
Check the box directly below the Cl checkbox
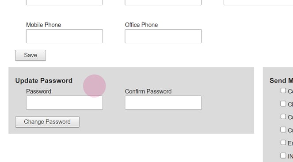[x=283, y=117]
